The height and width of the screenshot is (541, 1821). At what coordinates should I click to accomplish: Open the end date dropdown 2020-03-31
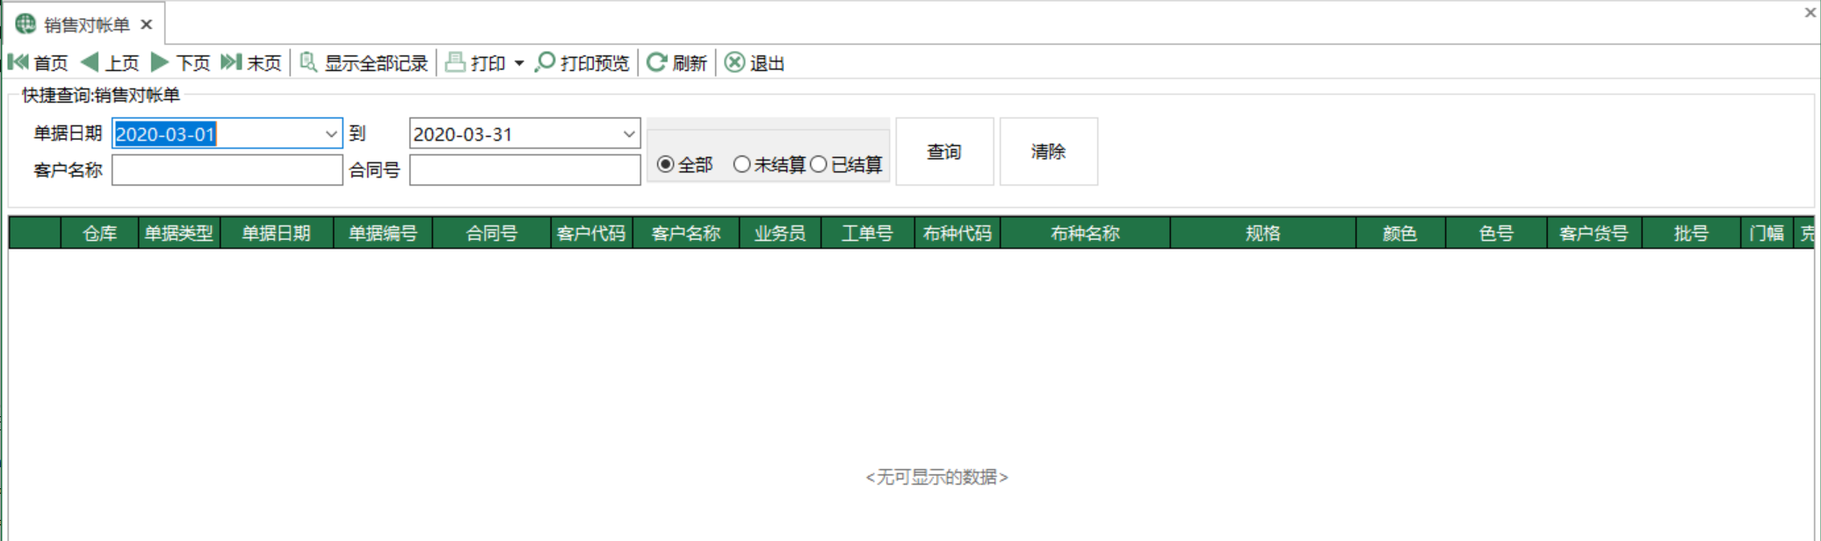(629, 133)
